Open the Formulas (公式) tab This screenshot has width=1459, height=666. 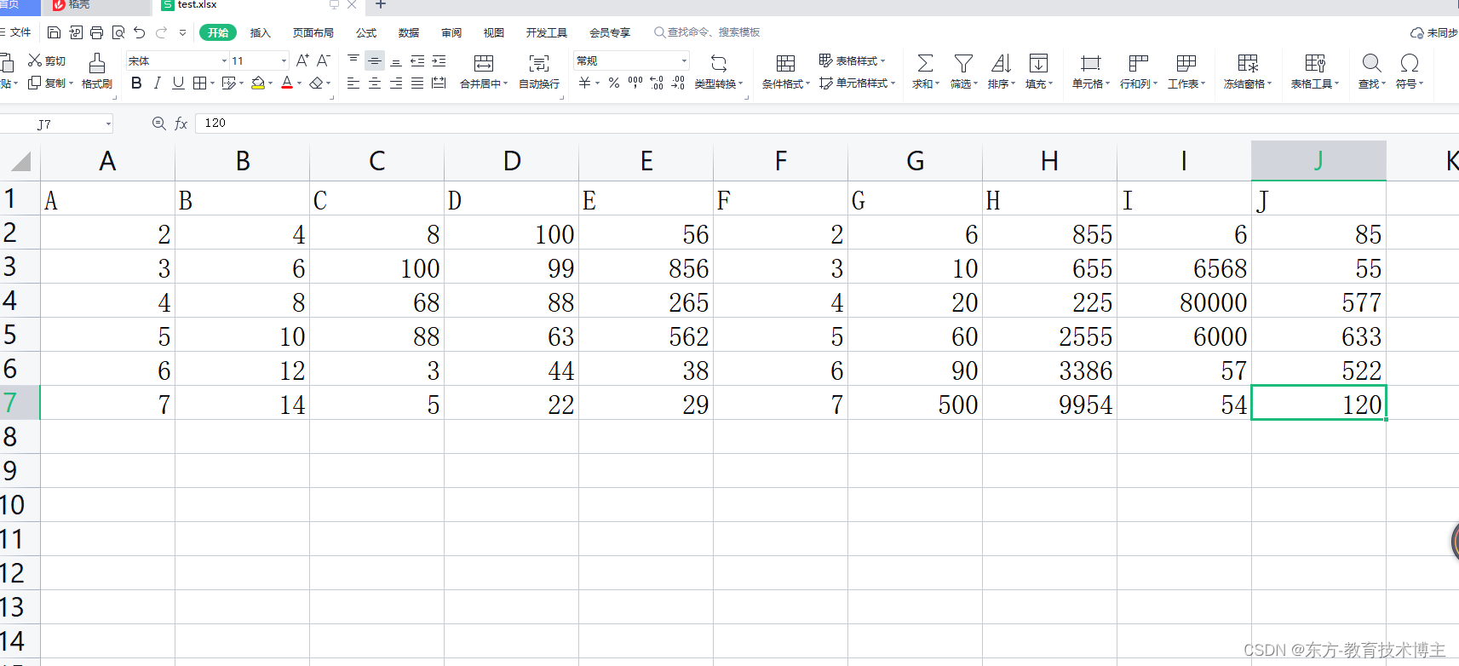click(366, 32)
